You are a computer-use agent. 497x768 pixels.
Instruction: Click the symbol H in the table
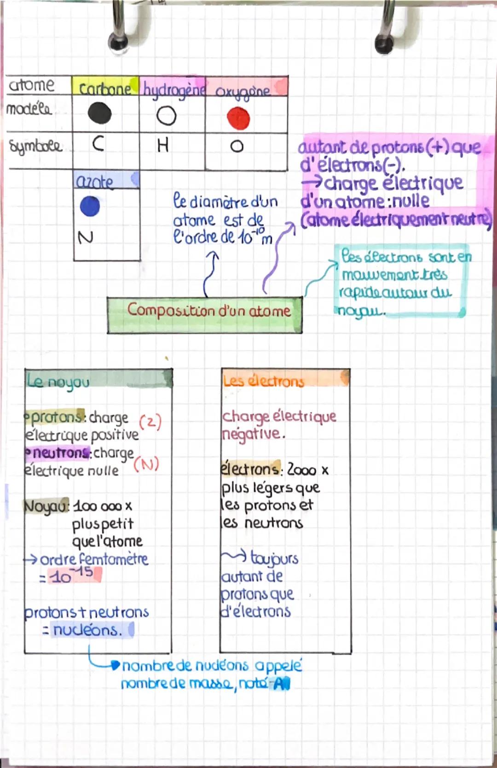coord(162,146)
